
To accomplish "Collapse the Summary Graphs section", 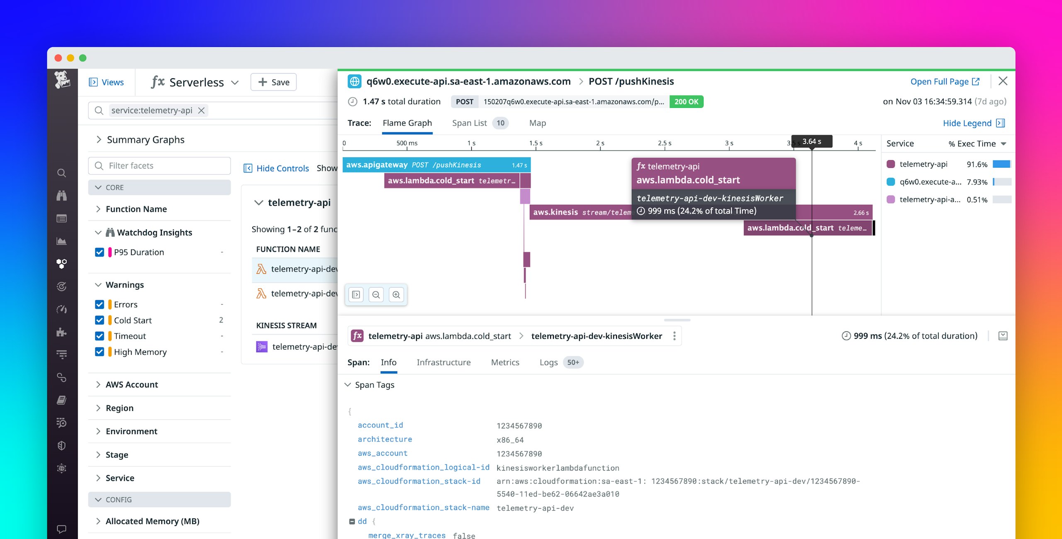I will (145, 139).
